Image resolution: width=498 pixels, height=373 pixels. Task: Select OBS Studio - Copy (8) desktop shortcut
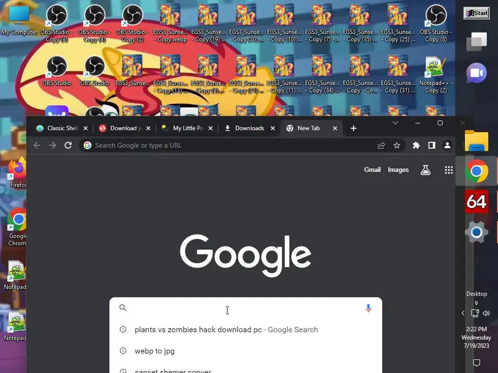click(x=436, y=23)
